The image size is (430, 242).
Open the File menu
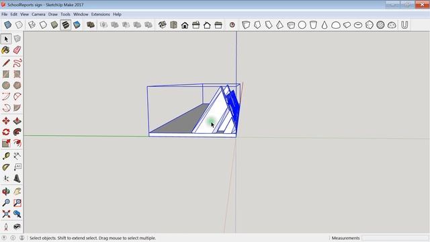[x=5, y=14]
